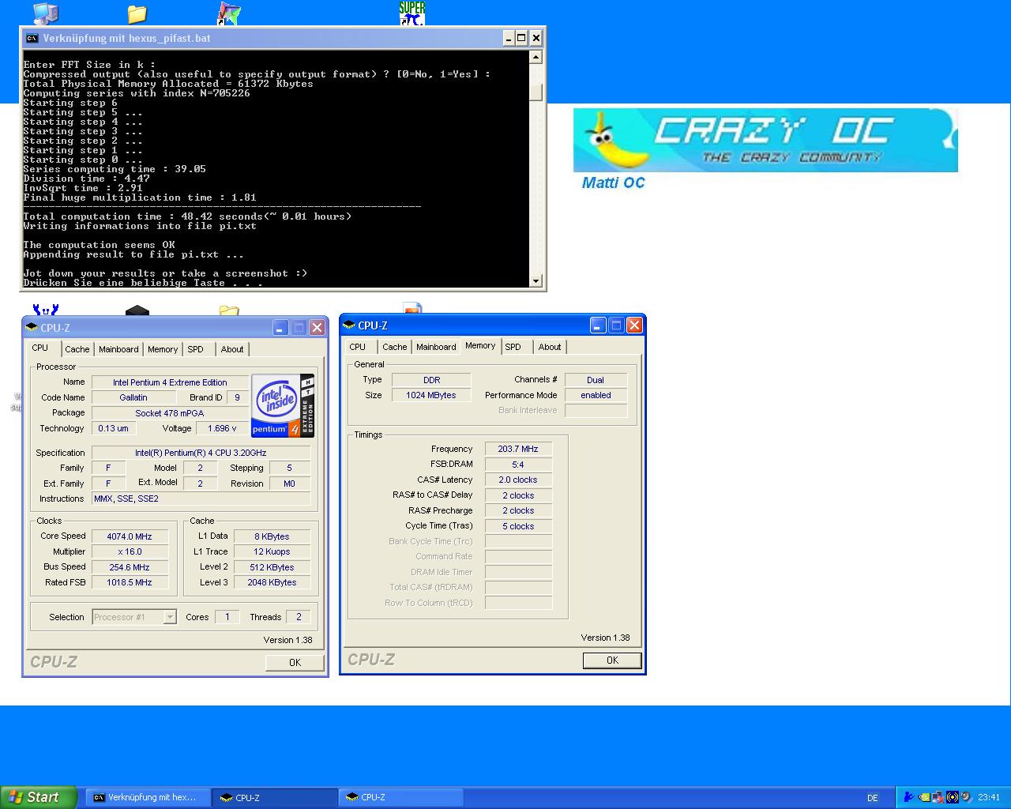Click the command prompt title bar icon
Viewport: 1011px width, 809px height.
point(32,38)
